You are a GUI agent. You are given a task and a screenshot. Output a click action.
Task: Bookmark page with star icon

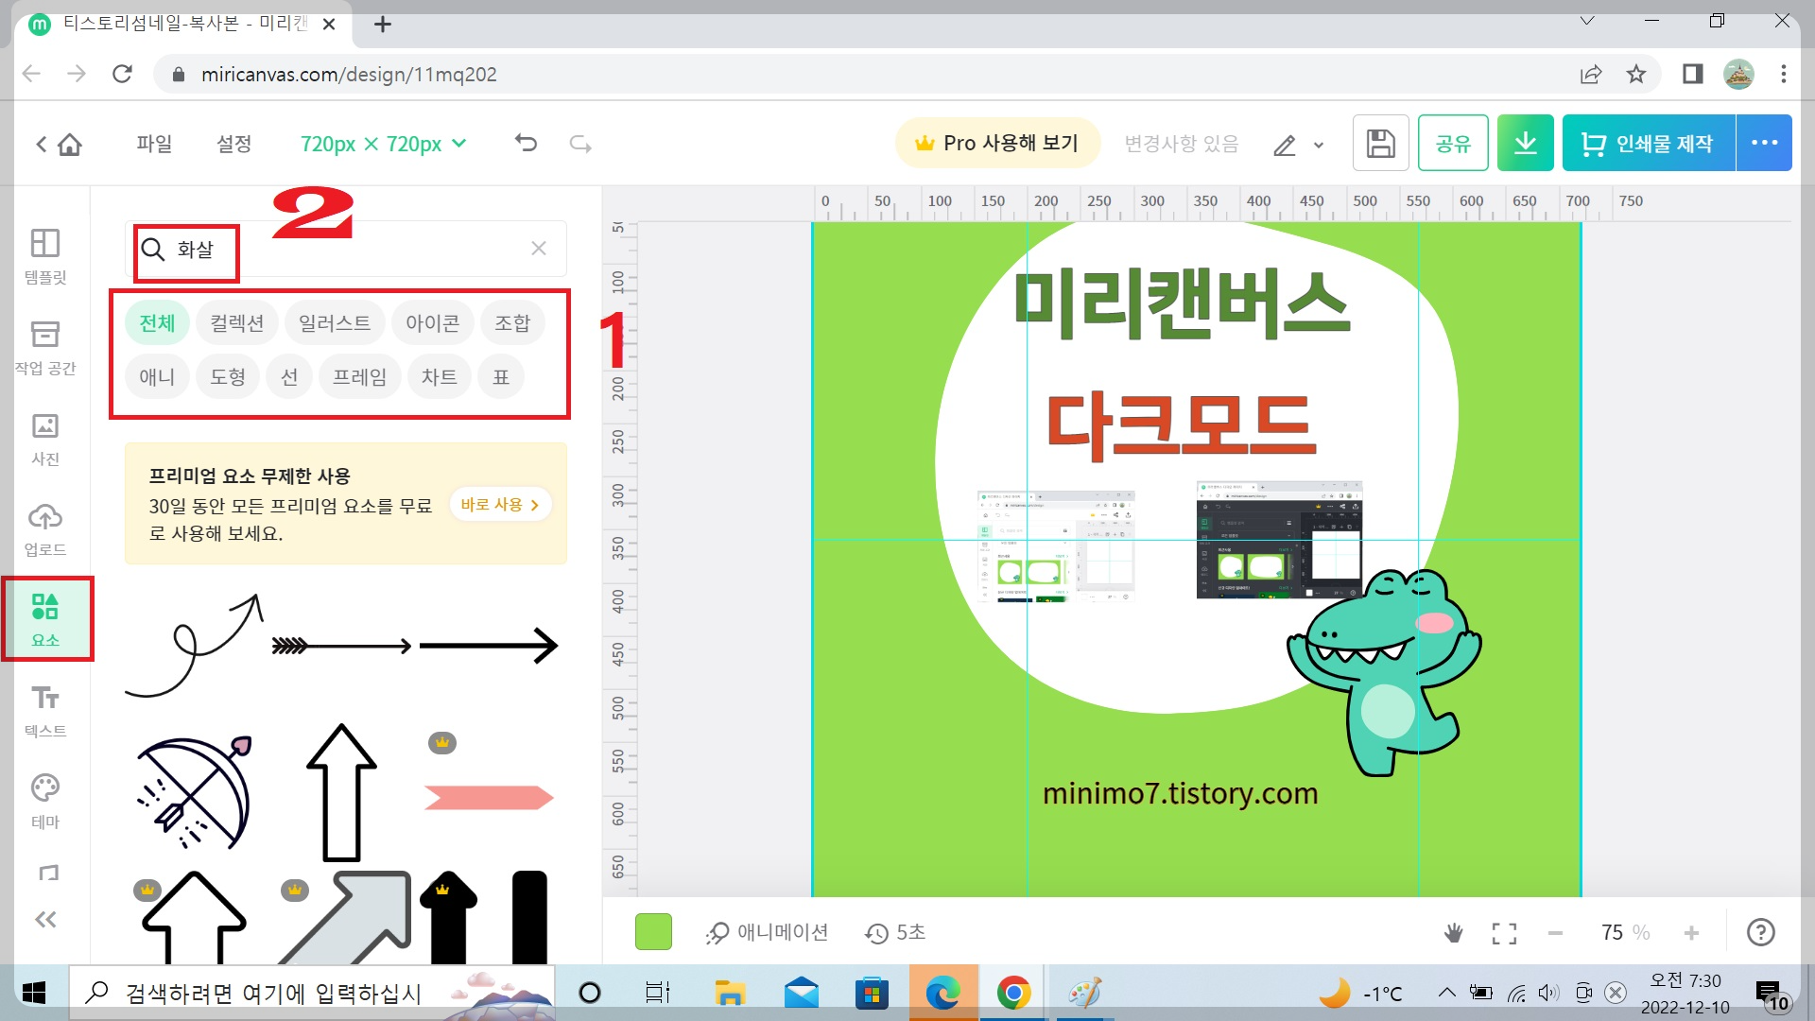pos(1636,74)
